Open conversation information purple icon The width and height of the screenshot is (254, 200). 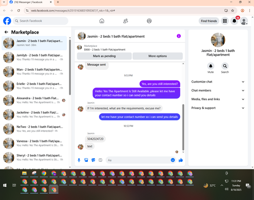click(x=179, y=36)
